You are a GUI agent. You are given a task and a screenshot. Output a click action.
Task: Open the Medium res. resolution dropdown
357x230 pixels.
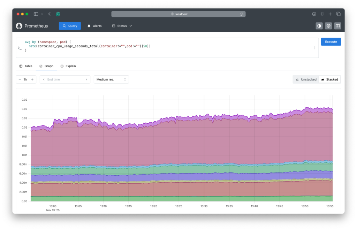point(111,79)
